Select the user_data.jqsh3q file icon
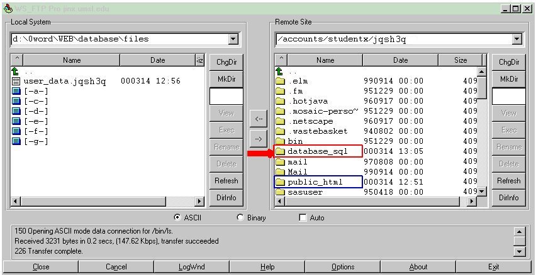Image resolution: width=536 pixels, height=275 pixels. [16, 81]
